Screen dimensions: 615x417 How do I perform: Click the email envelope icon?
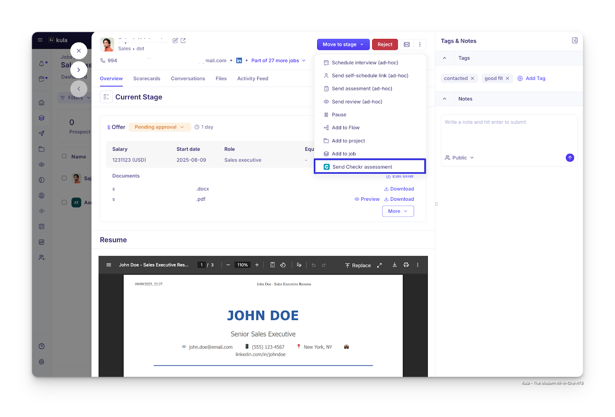407,45
